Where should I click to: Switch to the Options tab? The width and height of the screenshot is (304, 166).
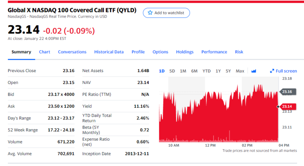(x=160, y=52)
